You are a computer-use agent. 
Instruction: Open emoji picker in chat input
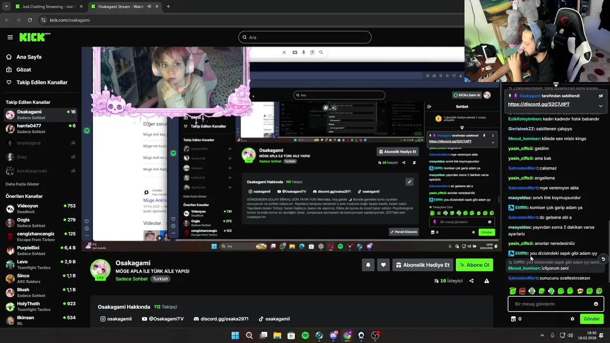(596, 304)
